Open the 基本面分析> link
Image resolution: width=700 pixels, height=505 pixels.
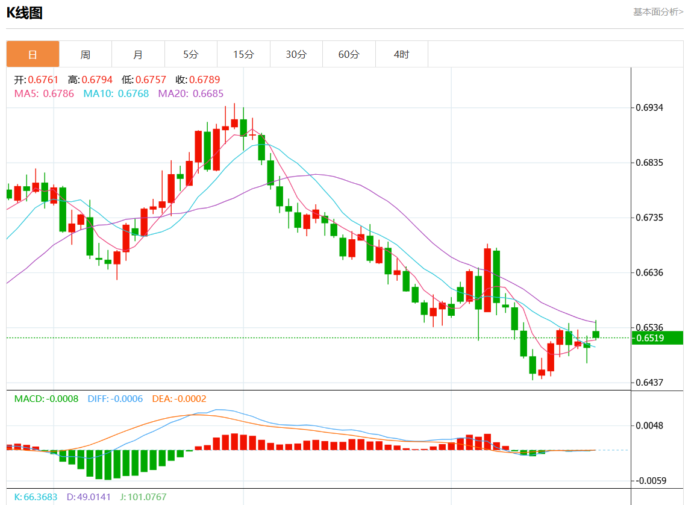click(658, 12)
